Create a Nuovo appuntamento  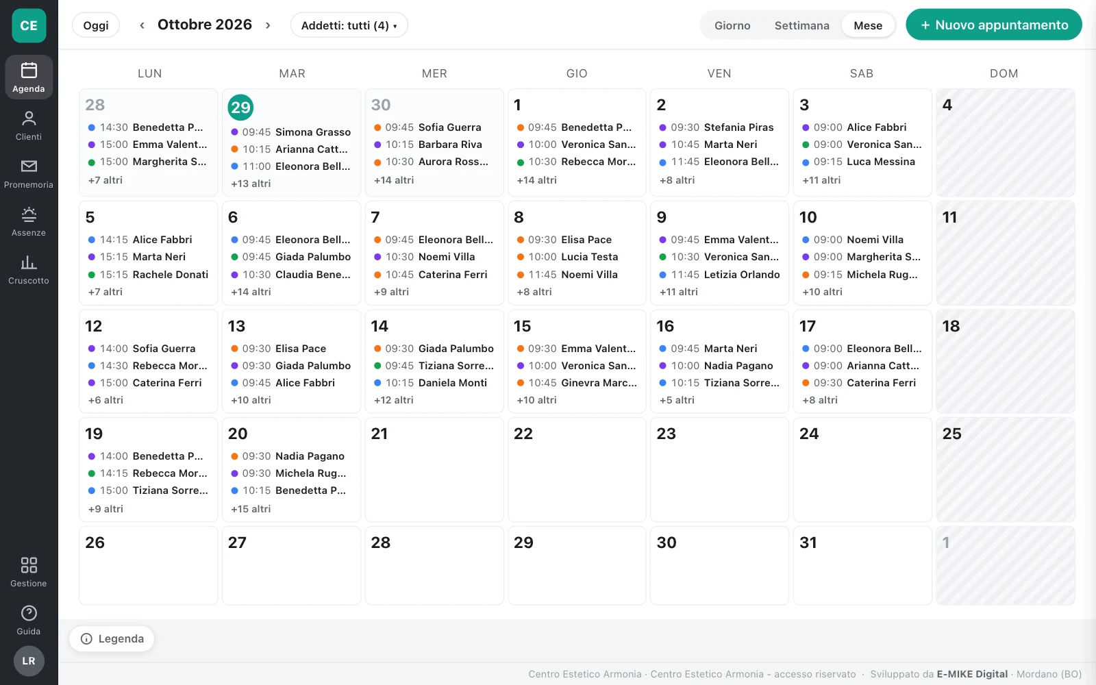pyautogui.click(x=994, y=25)
